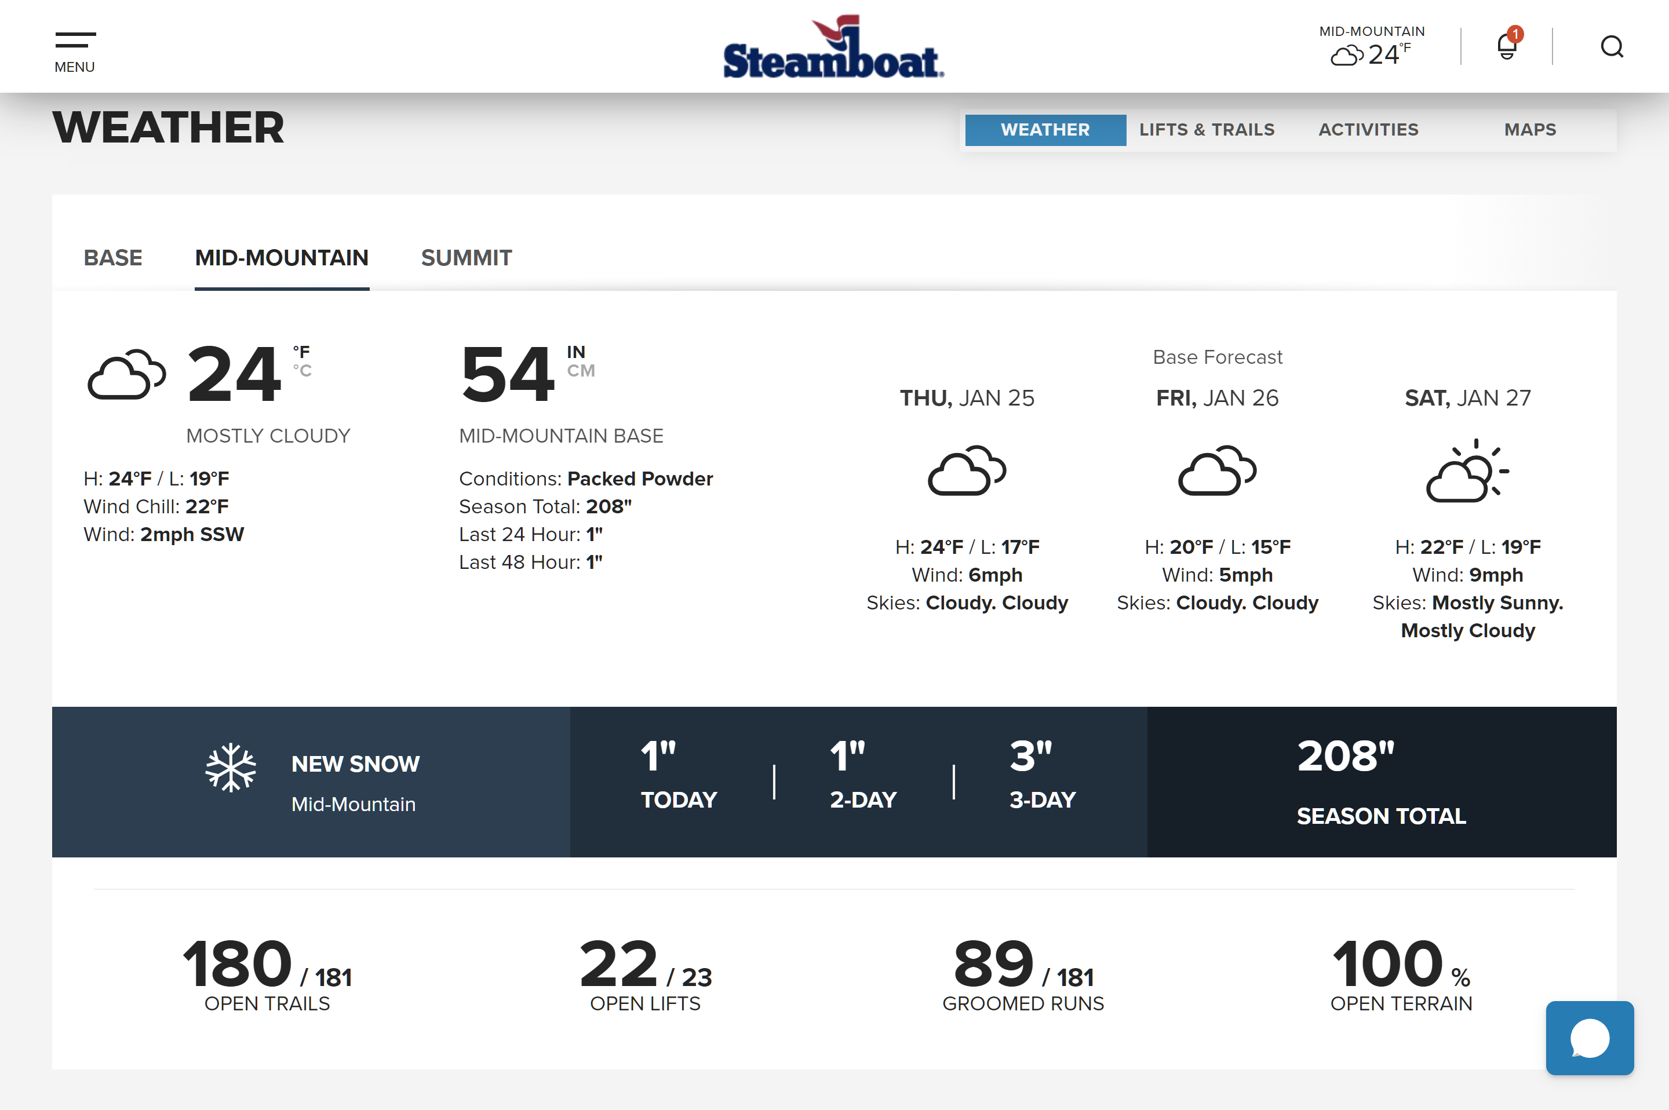Switch snow depth to IN
The height and width of the screenshot is (1110, 1669).
tap(575, 352)
